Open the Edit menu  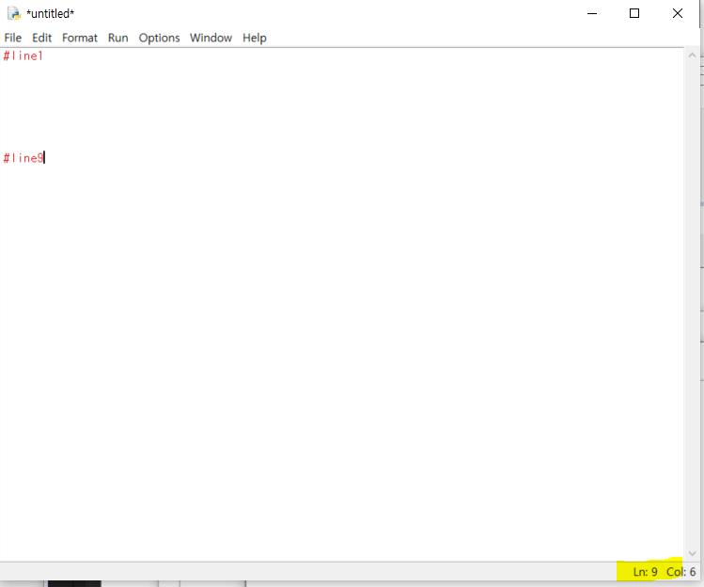point(42,38)
